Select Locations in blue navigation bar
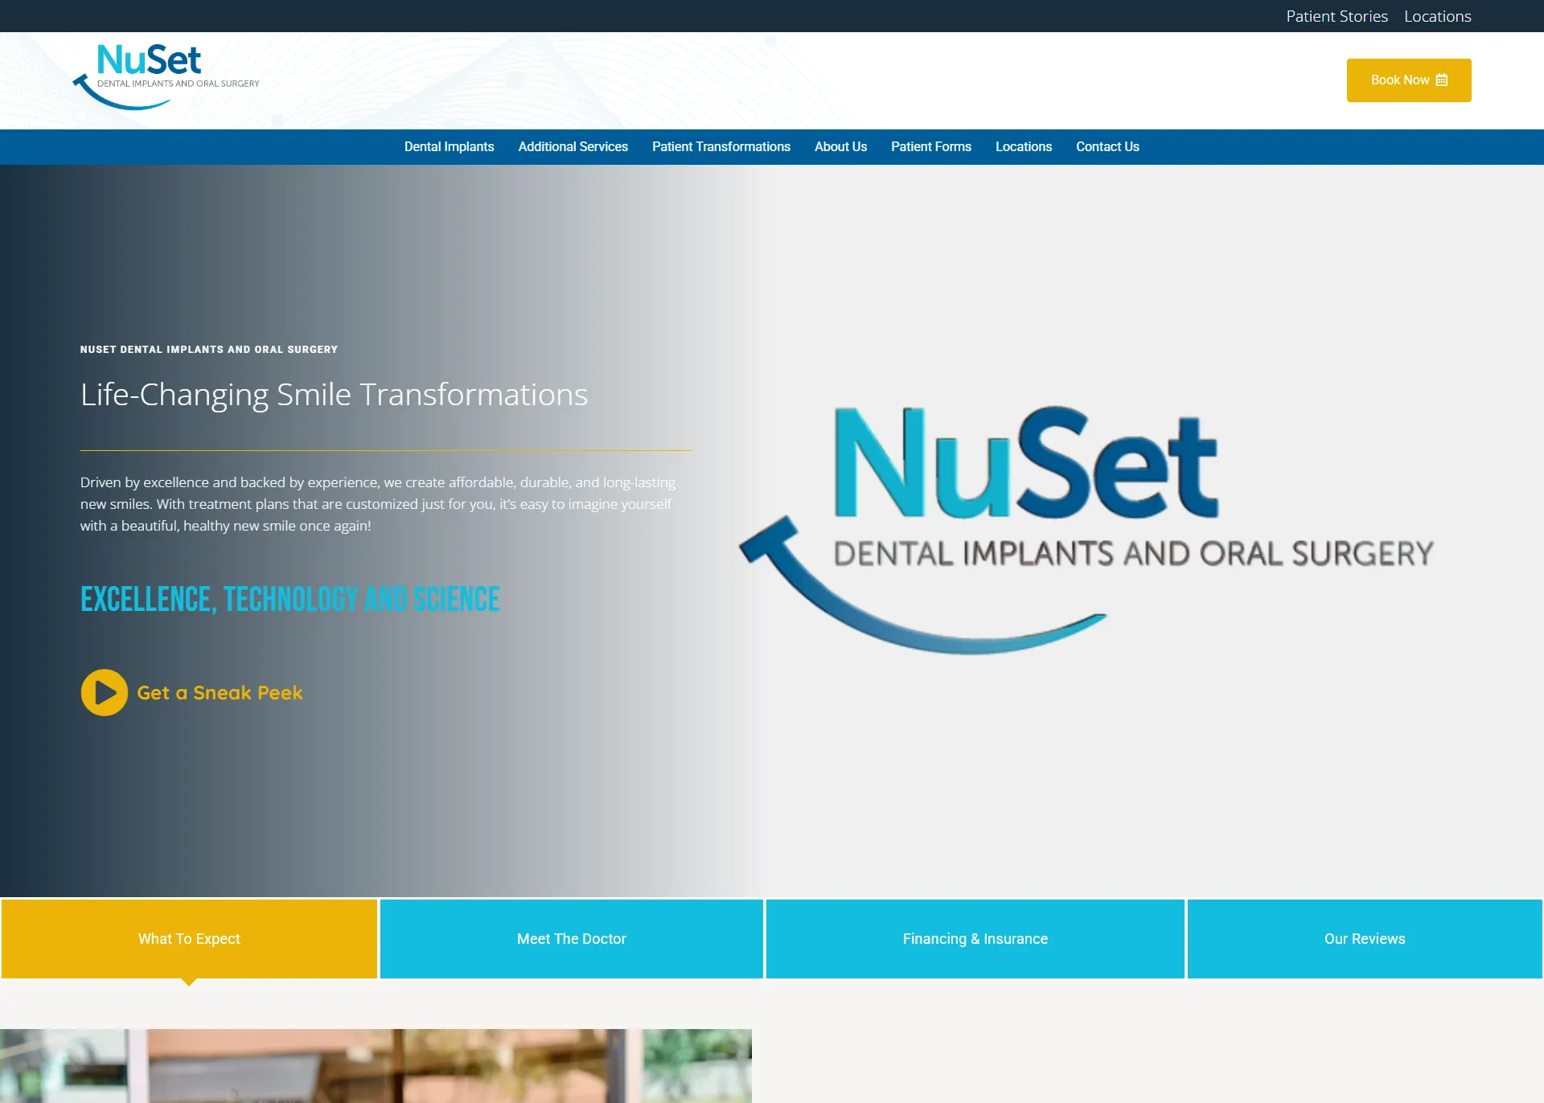1544x1103 pixels. pyautogui.click(x=1023, y=146)
